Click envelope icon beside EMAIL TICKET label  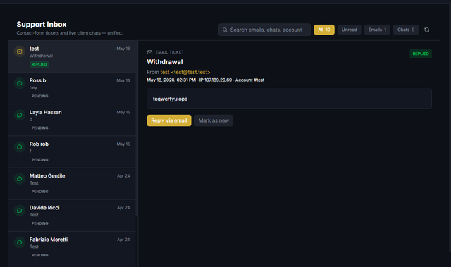pyautogui.click(x=149, y=52)
